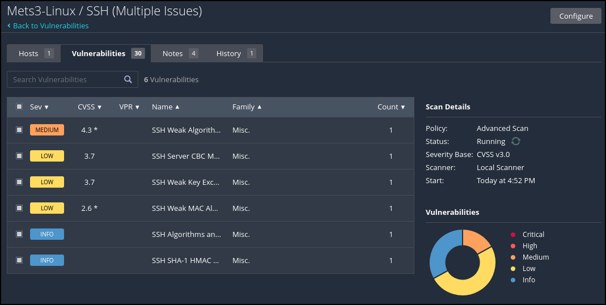Click the Advanced Scan policy value
The height and width of the screenshot is (305, 606).
(x=502, y=128)
